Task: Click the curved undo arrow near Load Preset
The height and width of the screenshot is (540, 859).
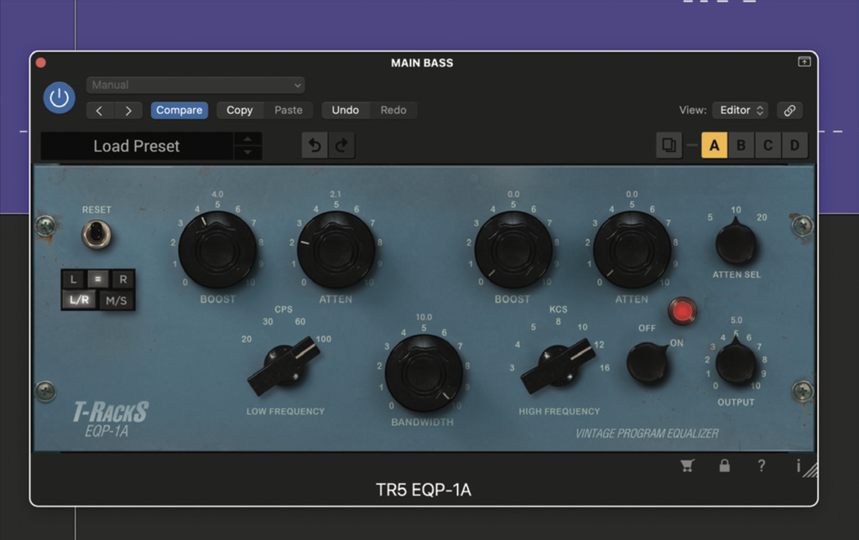Action: tap(315, 145)
